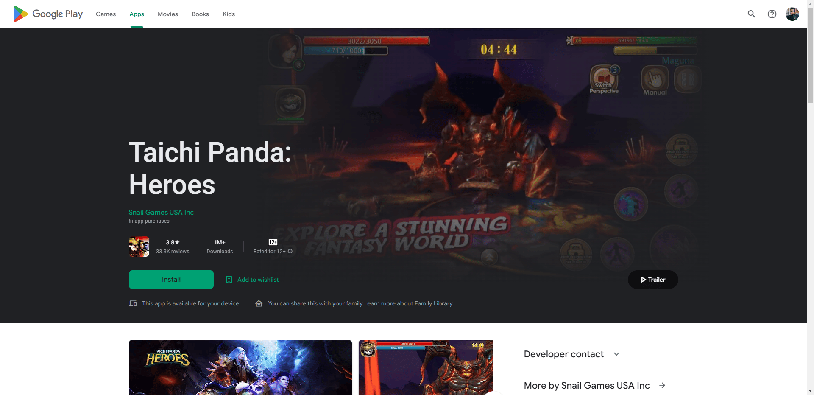Click the scrollbar down arrow
The width and height of the screenshot is (814, 395).
pos(810,391)
